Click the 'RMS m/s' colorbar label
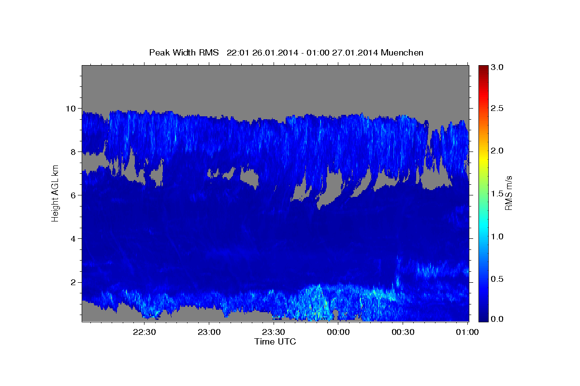 coord(508,193)
